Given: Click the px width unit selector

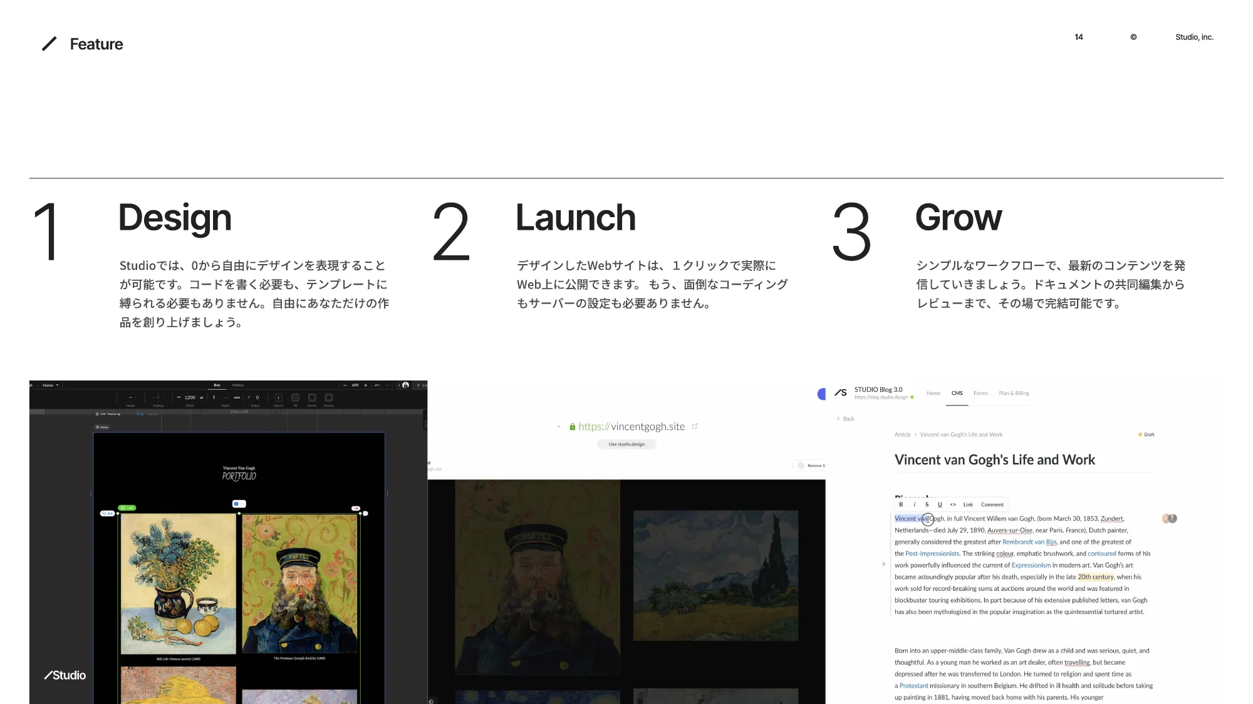Looking at the screenshot, I should pos(202,397).
